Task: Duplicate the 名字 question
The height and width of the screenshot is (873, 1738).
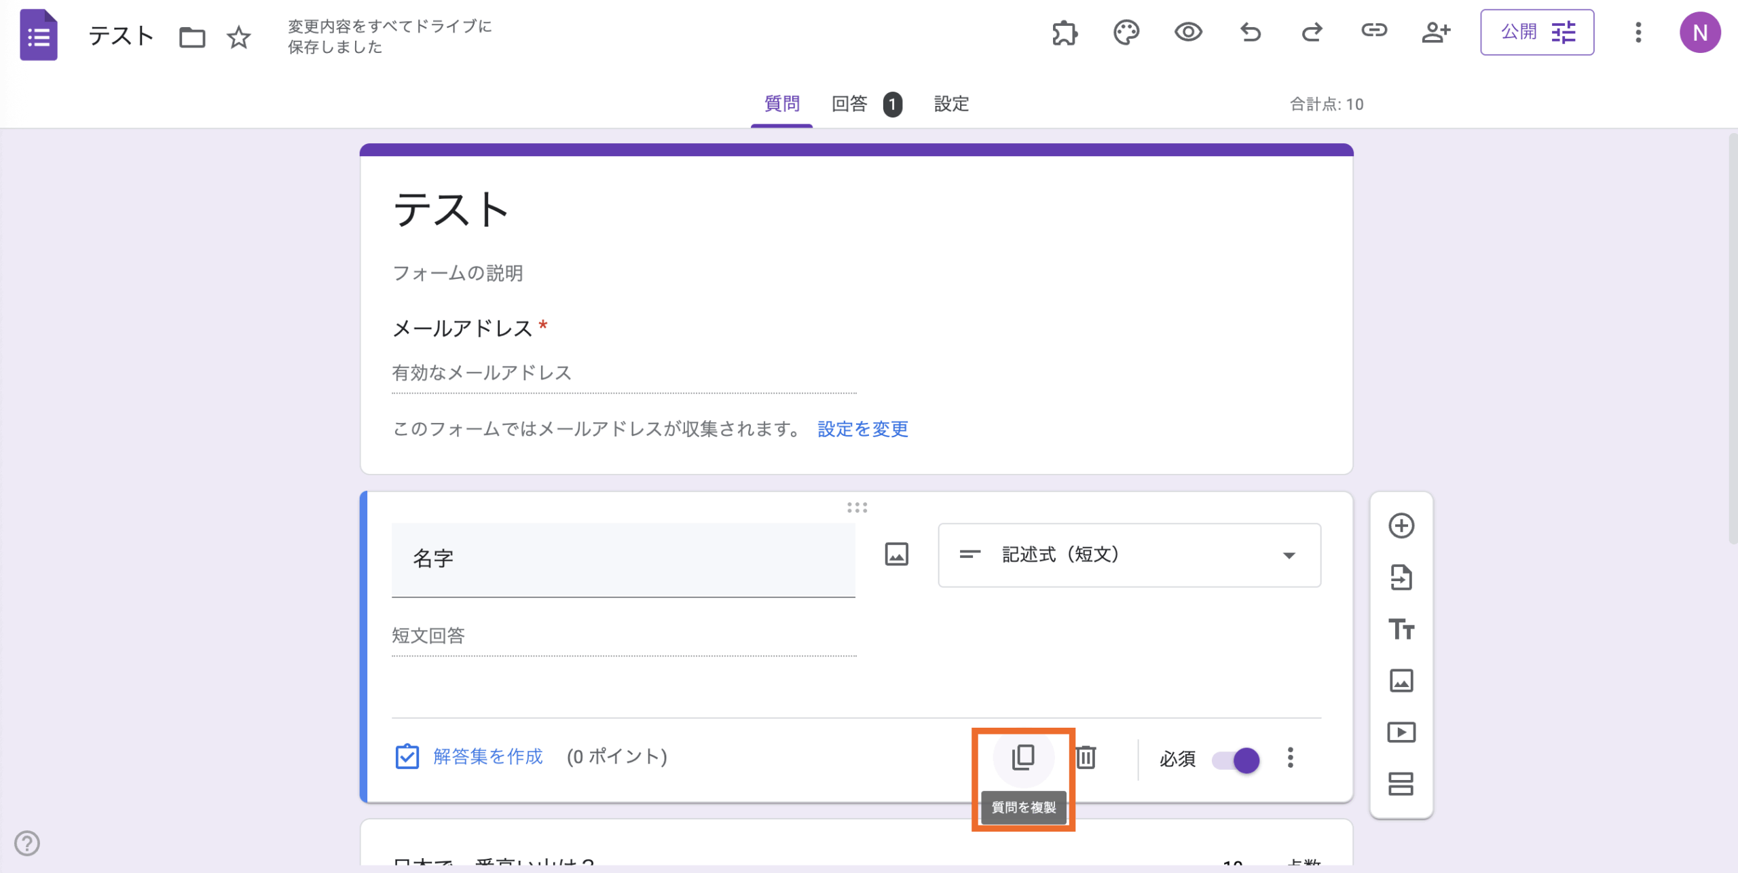Action: (x=1022, y=757)
